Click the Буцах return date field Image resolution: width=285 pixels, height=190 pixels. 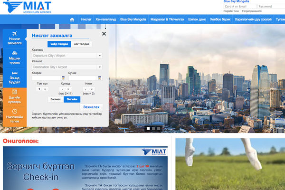pos(85,78)
